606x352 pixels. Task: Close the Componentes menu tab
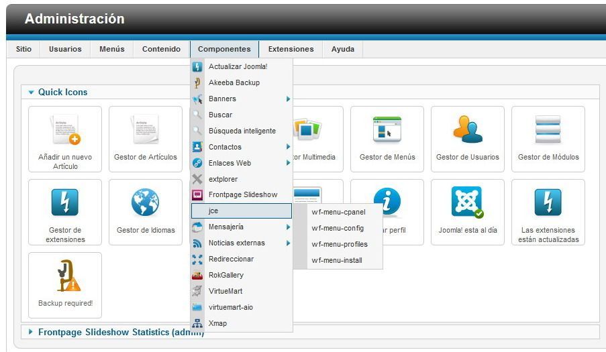224,49
